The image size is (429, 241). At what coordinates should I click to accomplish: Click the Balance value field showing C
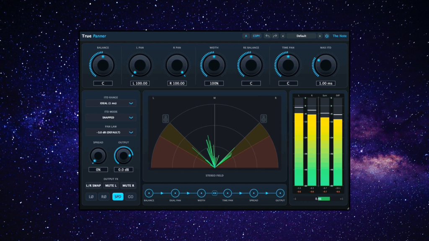point(103,83)
